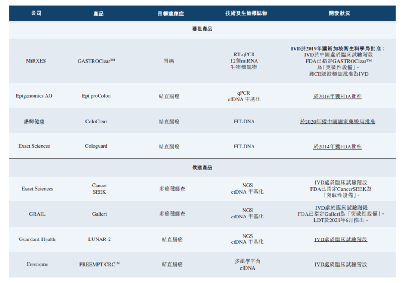Viewport: 403px width, 283px height.
Task: Click the GRAIL company cell
Action: (37, 214)
